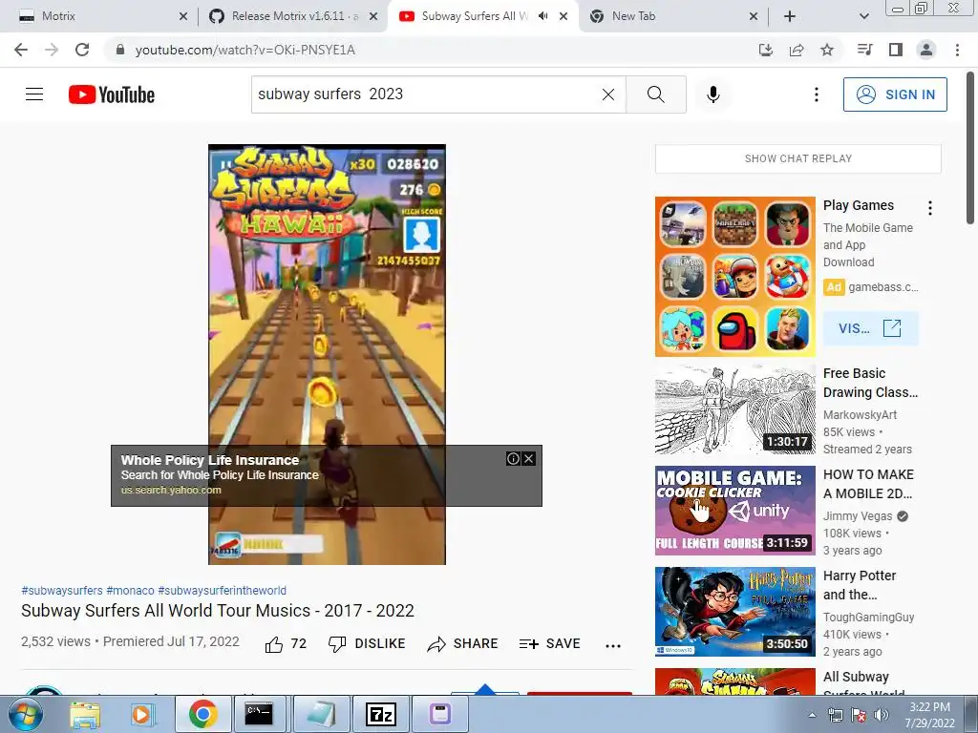Open the Cookie Clicker mobile game video thumbnail
Viewport: 978px width, 733px height.
734,511
